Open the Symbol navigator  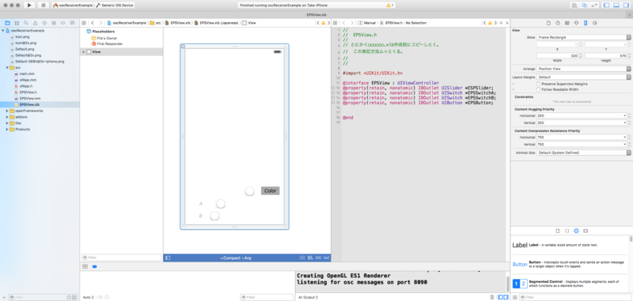click(17, 23)
